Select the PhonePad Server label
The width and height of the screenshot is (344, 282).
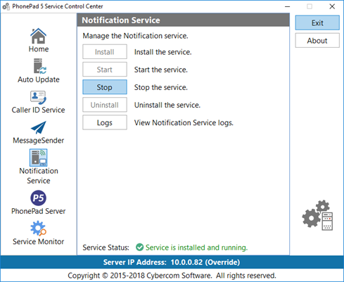coord(39,211)
